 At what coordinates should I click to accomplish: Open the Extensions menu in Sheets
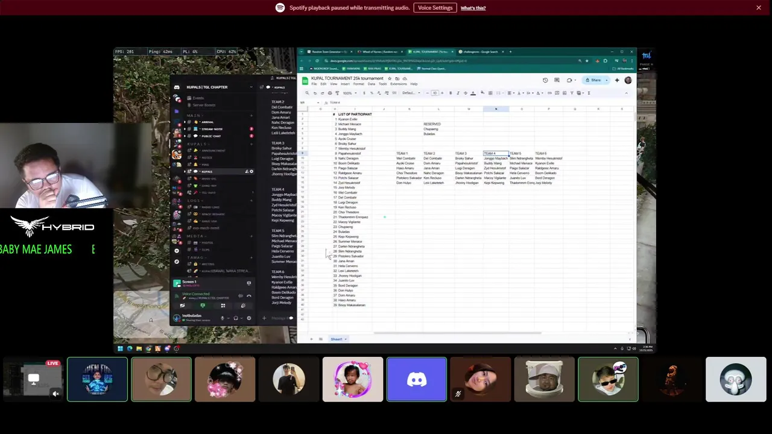399,84
